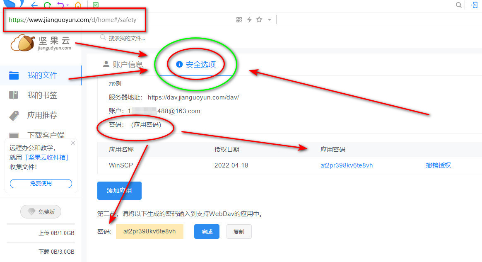The image size is (482, 262).
Task: Click the 添加应用 button
Action: 119,191
